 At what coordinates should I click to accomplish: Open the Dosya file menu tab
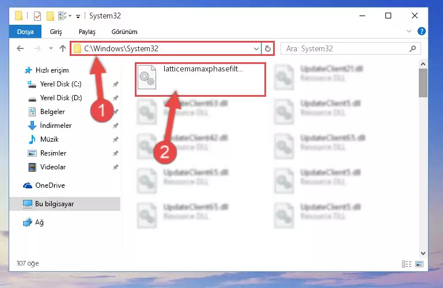coord(25,32)
